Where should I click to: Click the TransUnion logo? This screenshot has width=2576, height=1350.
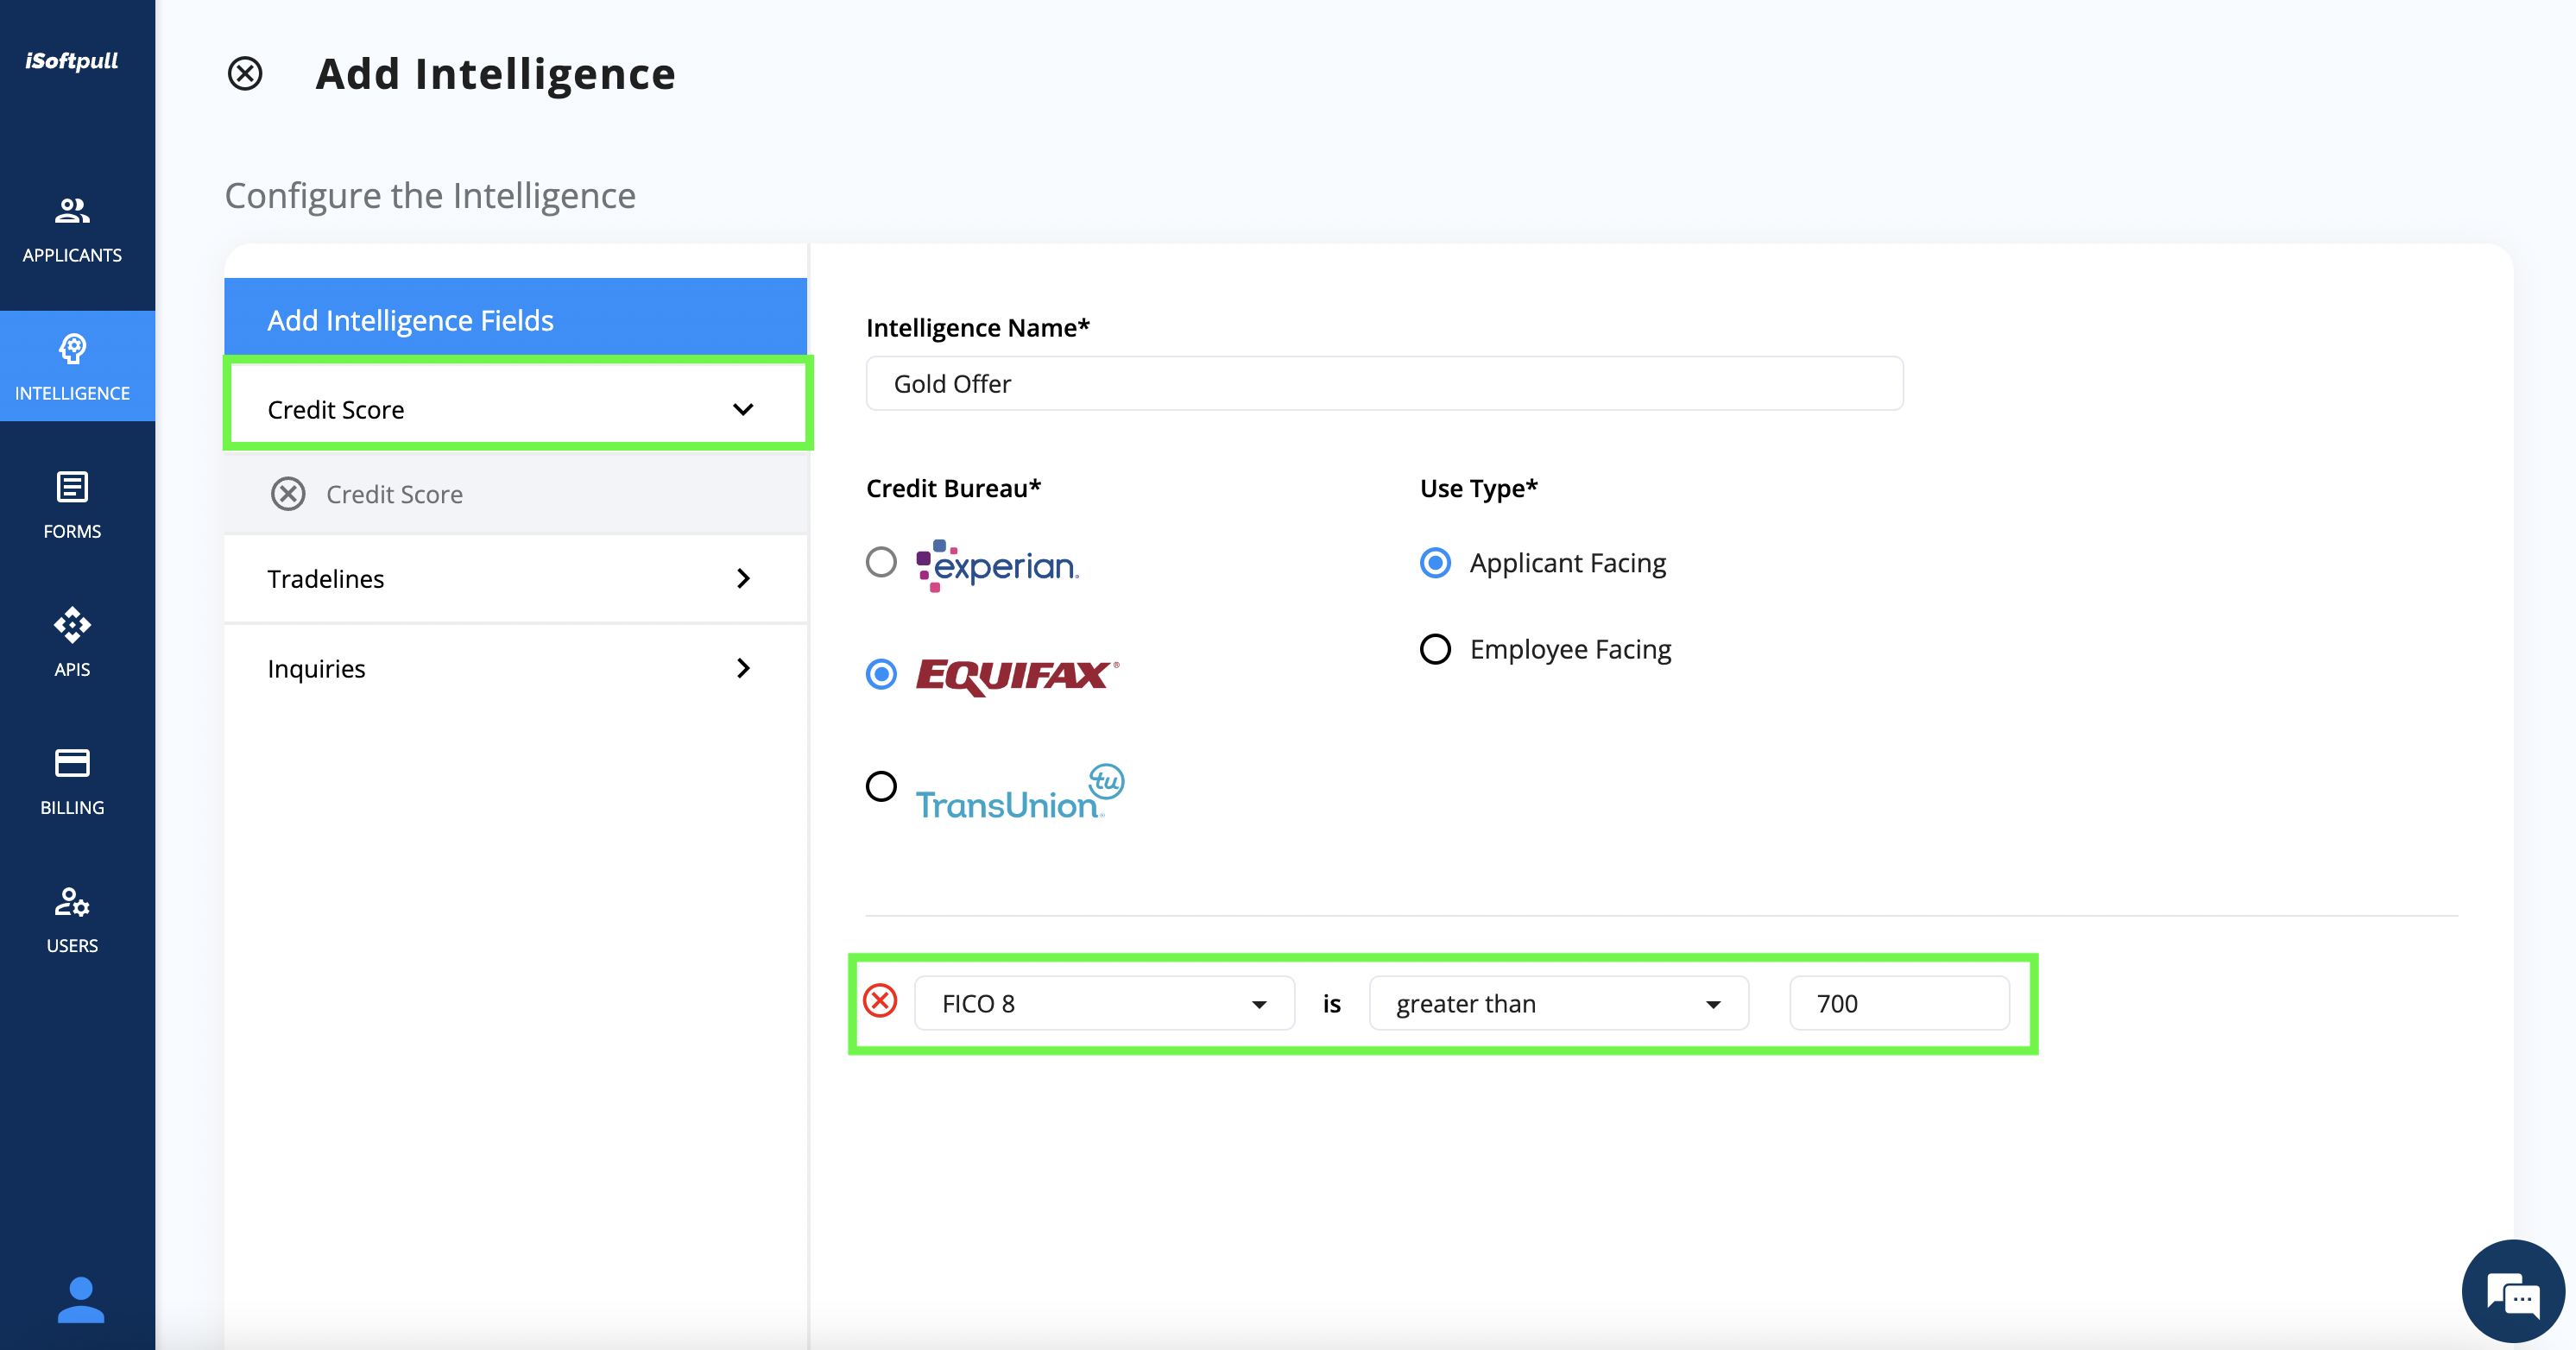[x=1020, y=792]
